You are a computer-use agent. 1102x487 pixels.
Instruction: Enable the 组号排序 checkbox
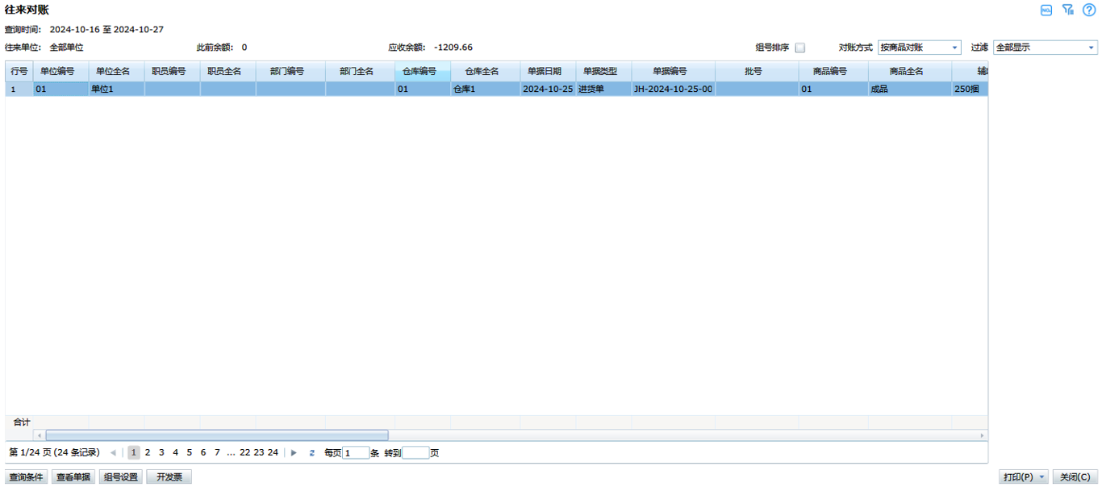point(799,48)
